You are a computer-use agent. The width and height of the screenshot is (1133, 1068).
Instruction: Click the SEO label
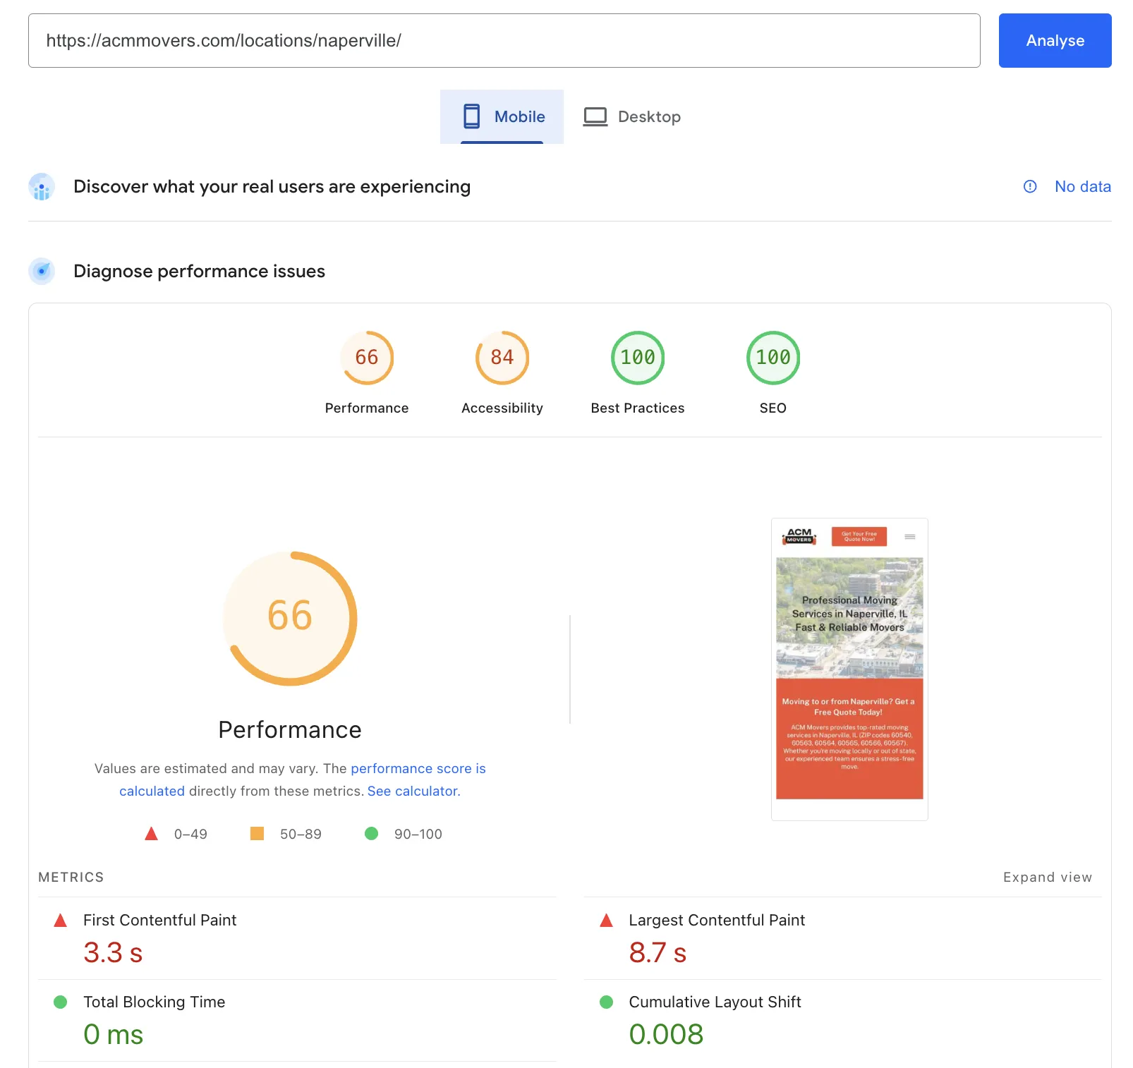[x=773, y=408]
